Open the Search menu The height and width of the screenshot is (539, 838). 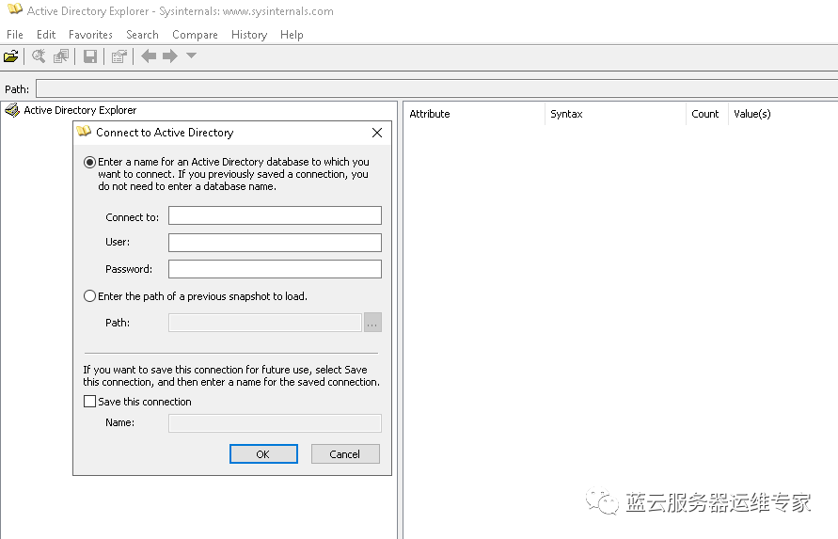coord(142,35)
